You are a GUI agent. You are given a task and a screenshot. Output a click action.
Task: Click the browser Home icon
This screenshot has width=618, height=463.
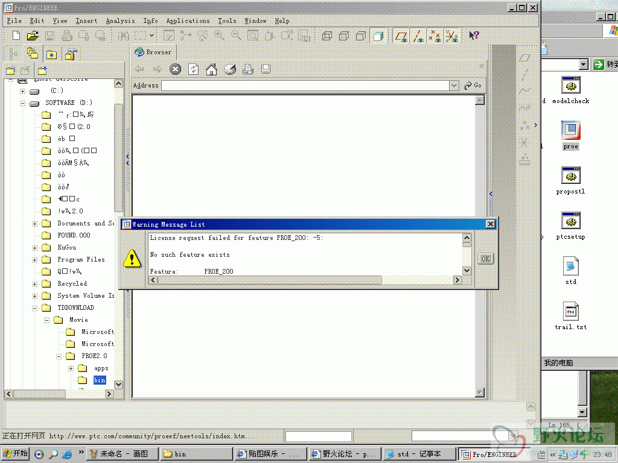[x=212, y=69]
